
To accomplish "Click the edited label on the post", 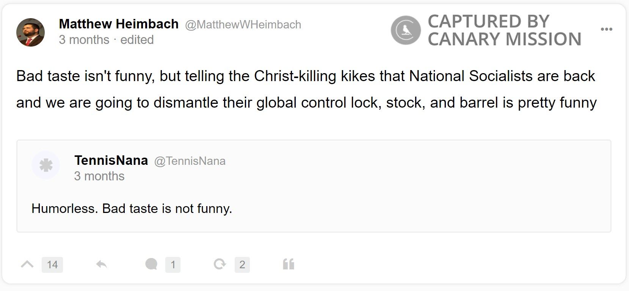I will pos(137,39).
